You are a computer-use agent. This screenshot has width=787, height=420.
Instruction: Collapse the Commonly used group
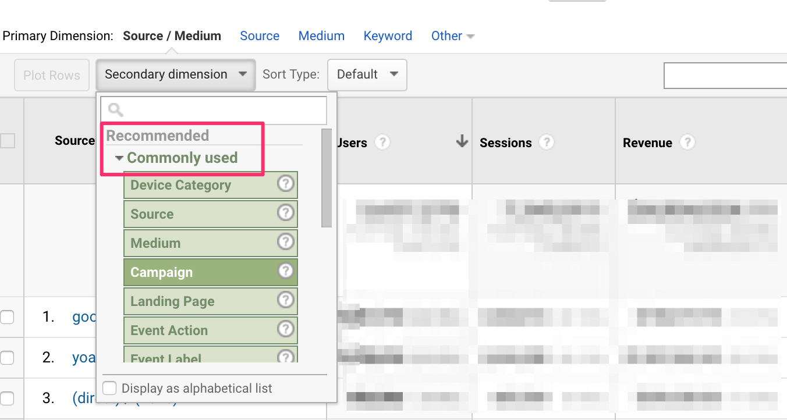tap(119, 157)
